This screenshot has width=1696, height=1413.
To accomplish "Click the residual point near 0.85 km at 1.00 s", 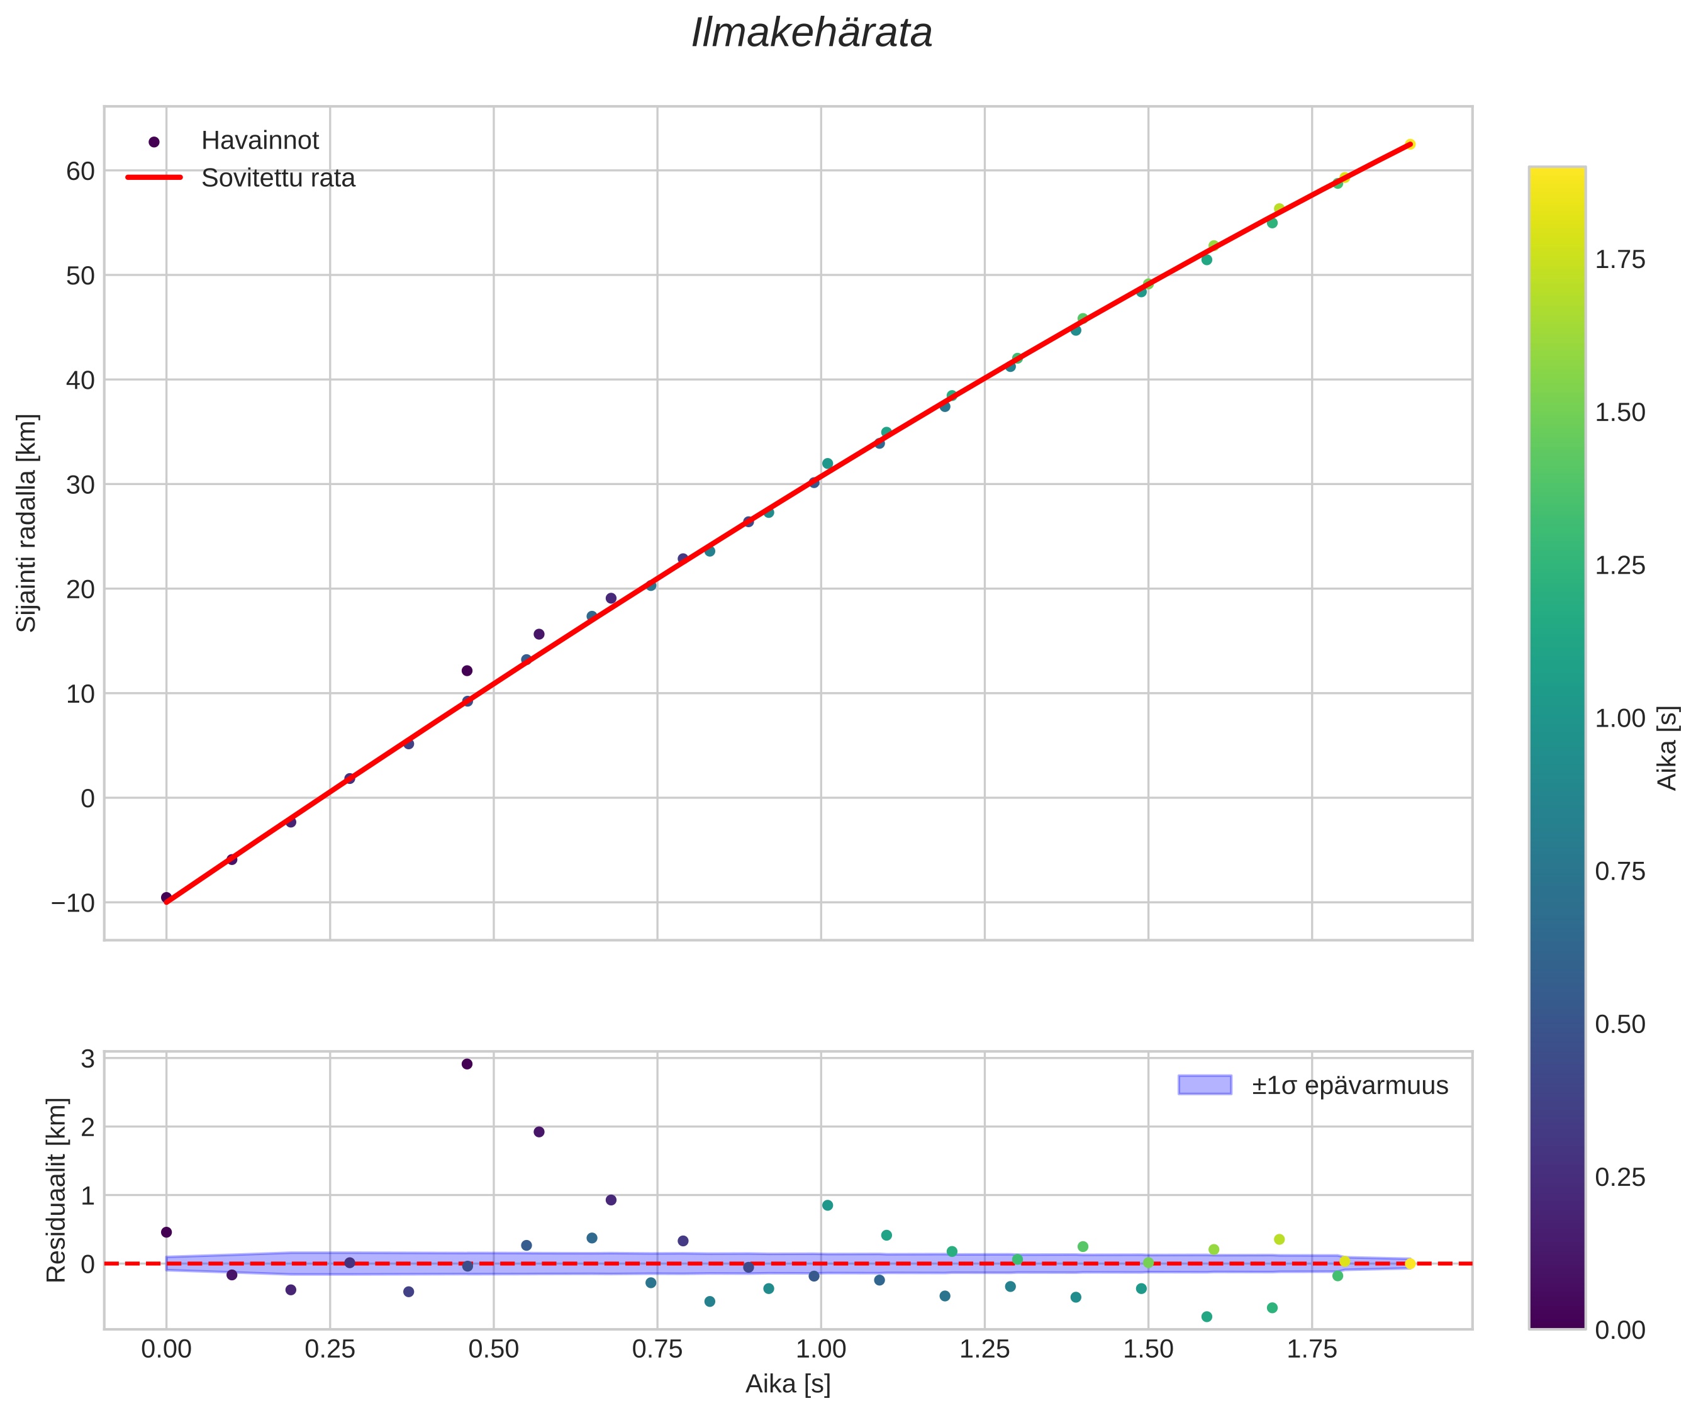I will pyautogui.click(x=827, y=1205).
